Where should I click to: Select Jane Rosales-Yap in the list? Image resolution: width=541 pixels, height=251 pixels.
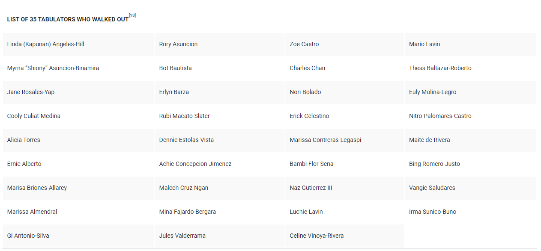coord(31,92)
